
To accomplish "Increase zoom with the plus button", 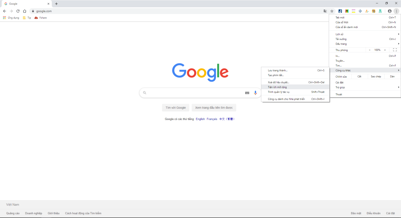I will click(x=385, y=50).
